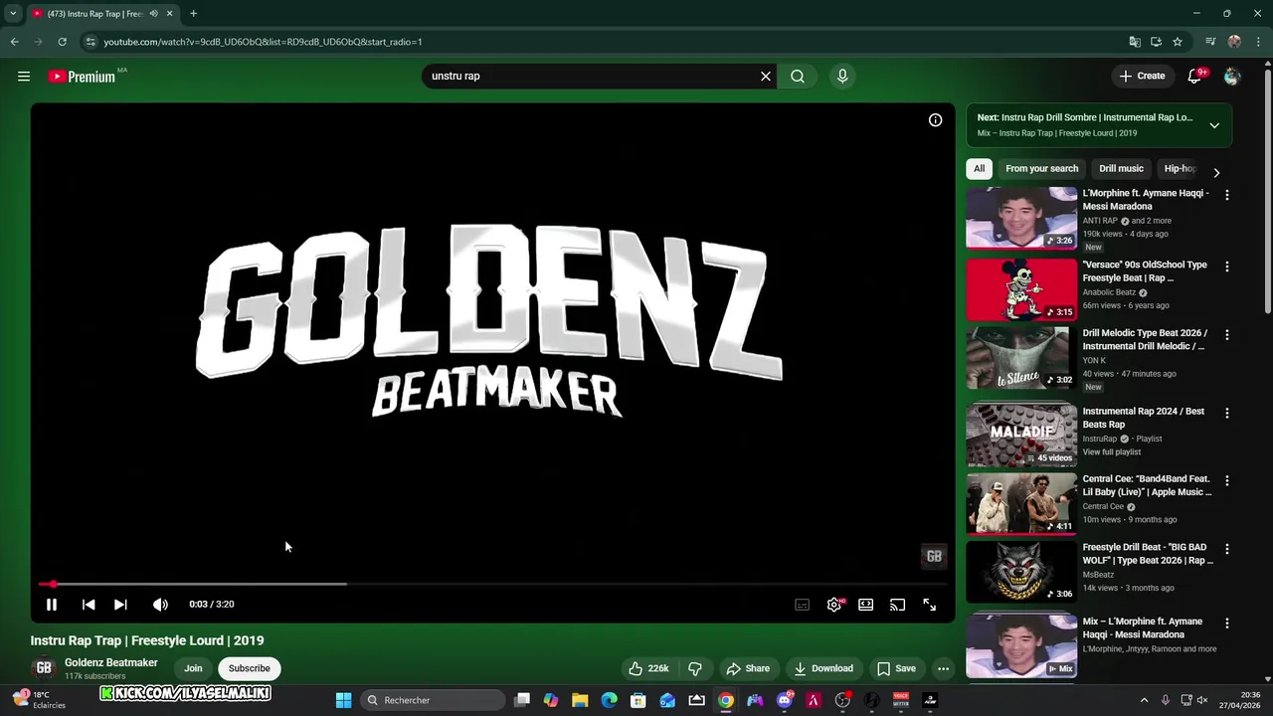Open File Explorer from taskbar
Image resolution: width=1273 pixels, height=716 pixels.
tap(580, 700)
